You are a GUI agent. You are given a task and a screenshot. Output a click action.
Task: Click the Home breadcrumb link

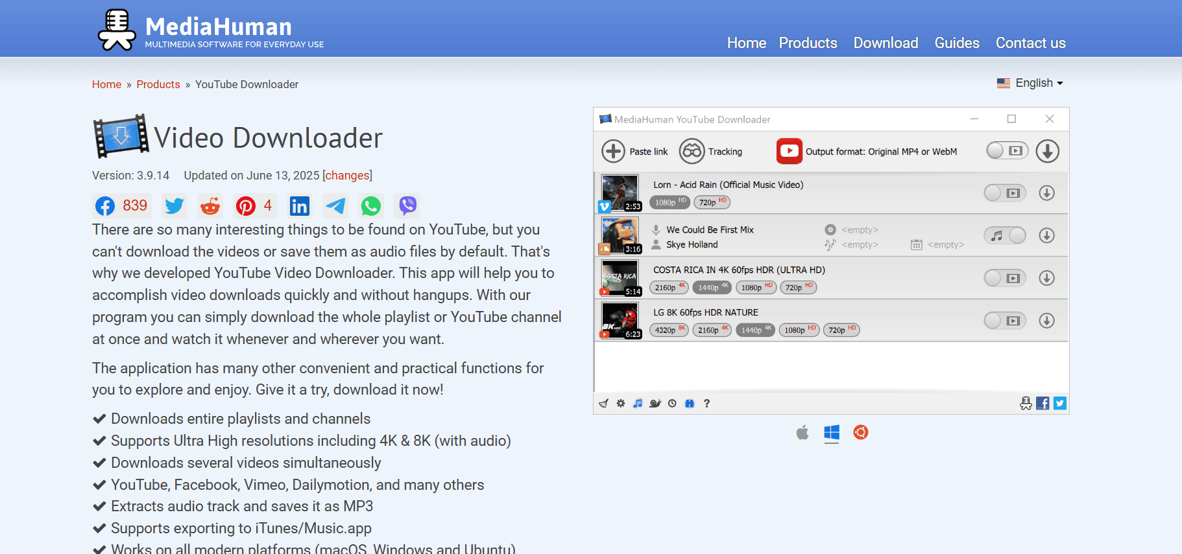[x=106, y=84]
